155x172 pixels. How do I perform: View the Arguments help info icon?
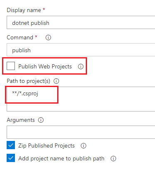pos(41,120)
